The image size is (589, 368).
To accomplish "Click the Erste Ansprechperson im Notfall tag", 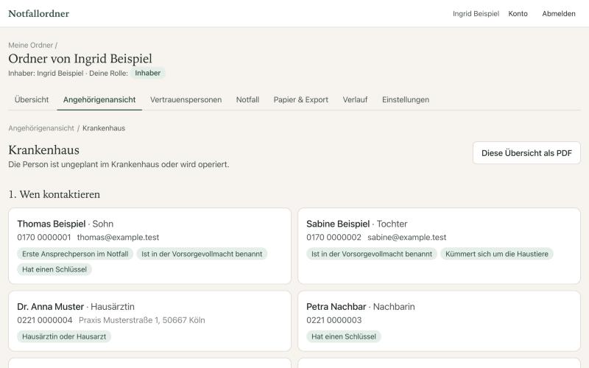I will (75, 254).
